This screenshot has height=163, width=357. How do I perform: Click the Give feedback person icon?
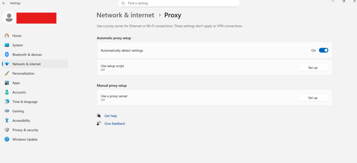click(99, 123)
